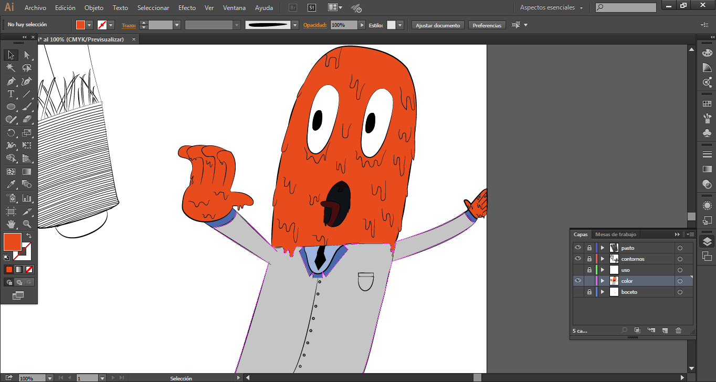Select the Type tool
Screen dimensions: 716x382
10,94
